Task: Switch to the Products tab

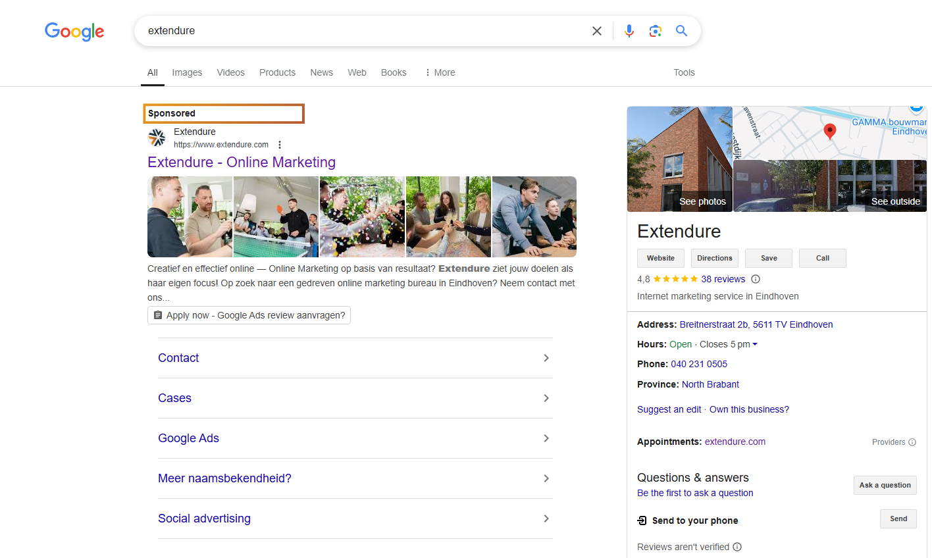Action: 277,72
